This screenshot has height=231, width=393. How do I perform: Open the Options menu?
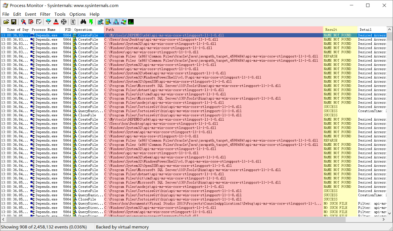click(78, 14)
